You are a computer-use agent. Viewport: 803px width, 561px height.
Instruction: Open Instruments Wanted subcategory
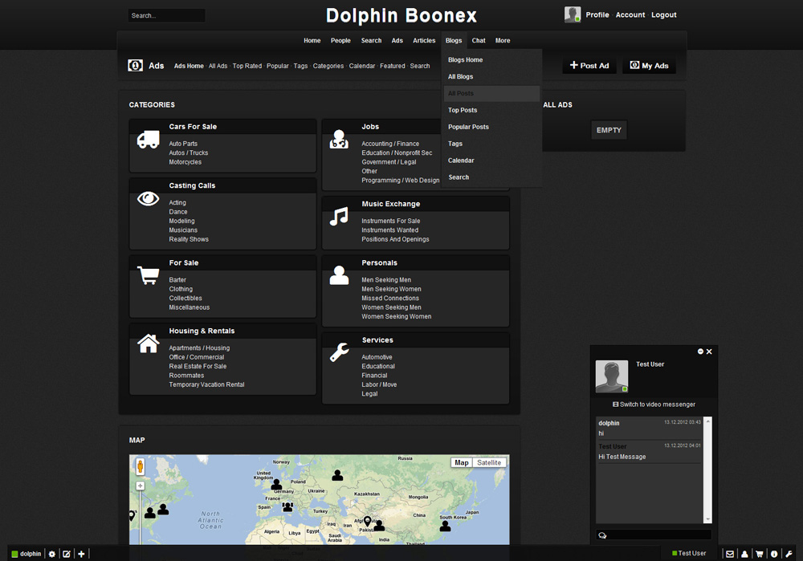pos(389,230)
